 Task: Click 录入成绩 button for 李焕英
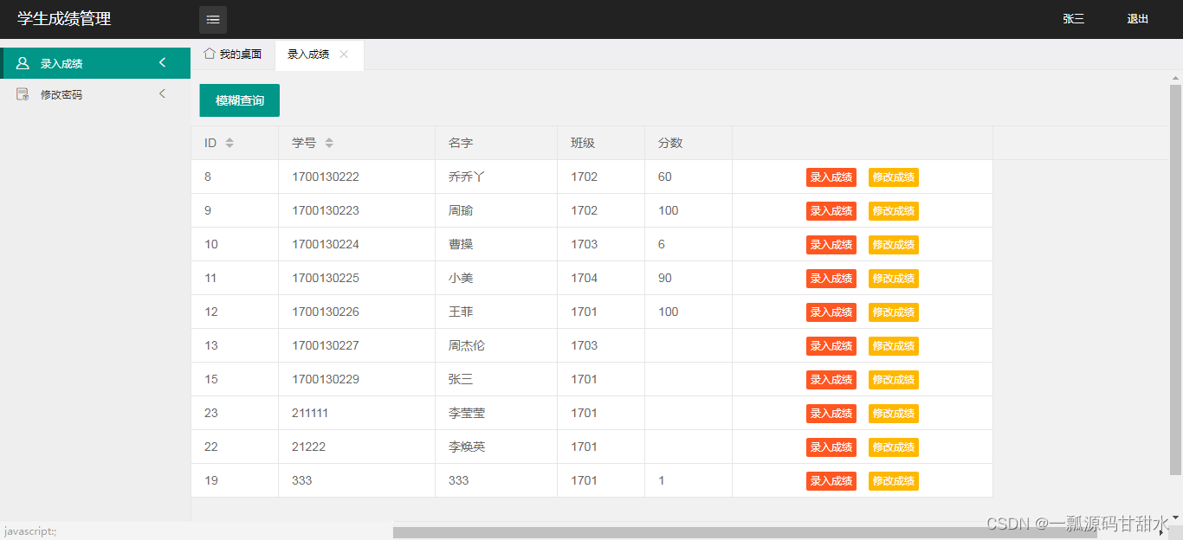831,447
